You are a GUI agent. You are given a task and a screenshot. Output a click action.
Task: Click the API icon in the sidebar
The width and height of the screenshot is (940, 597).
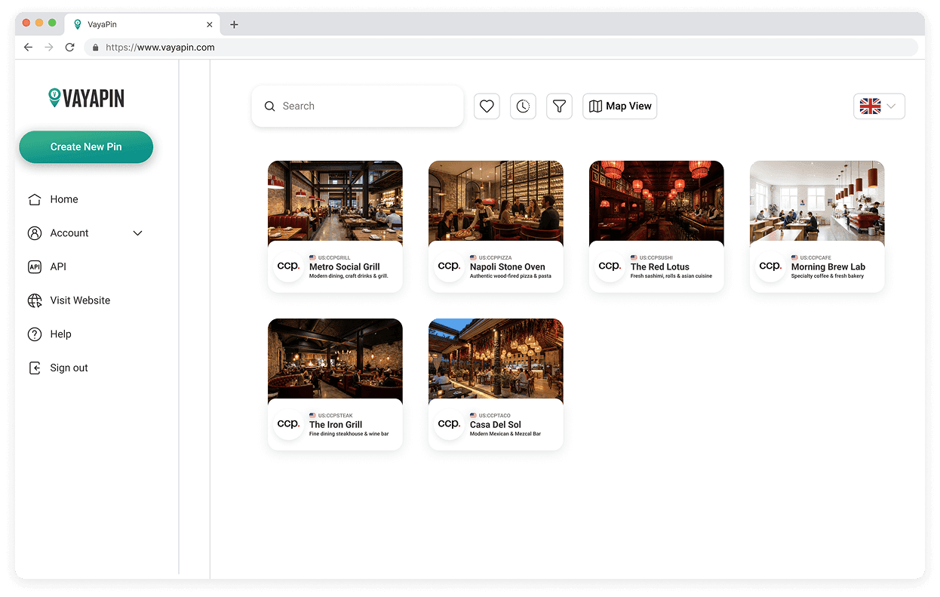35,266
